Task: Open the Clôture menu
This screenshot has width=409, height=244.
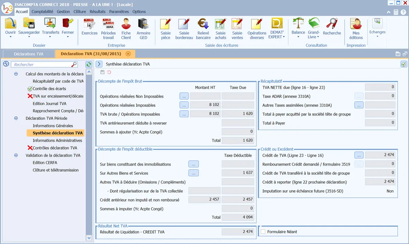Action: (x=79, y=12)
